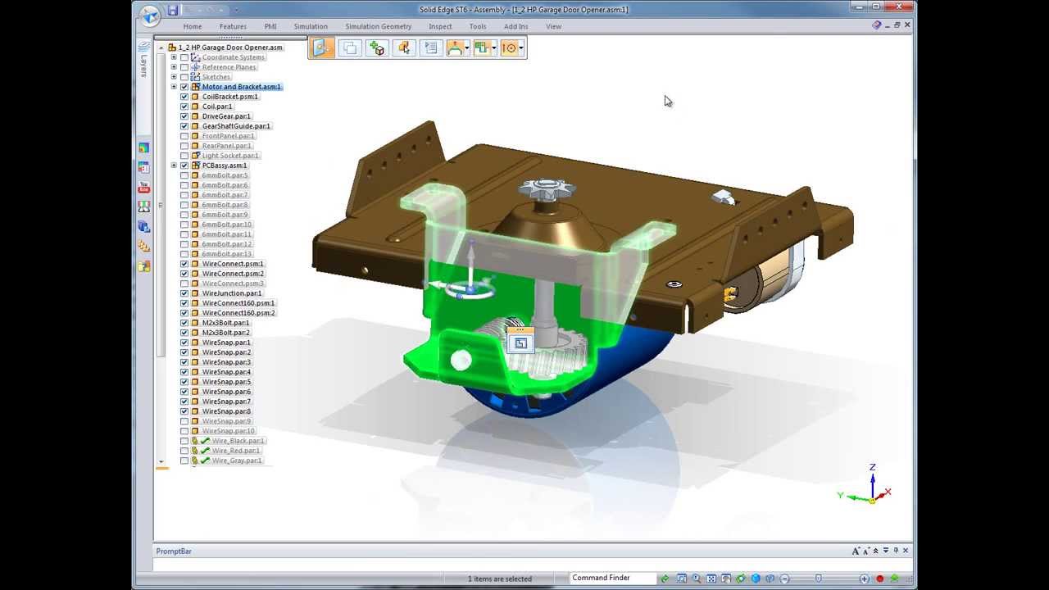Select WireSnap.par:5 in the tree
1049x590 pixels.
tap(226, 382)
